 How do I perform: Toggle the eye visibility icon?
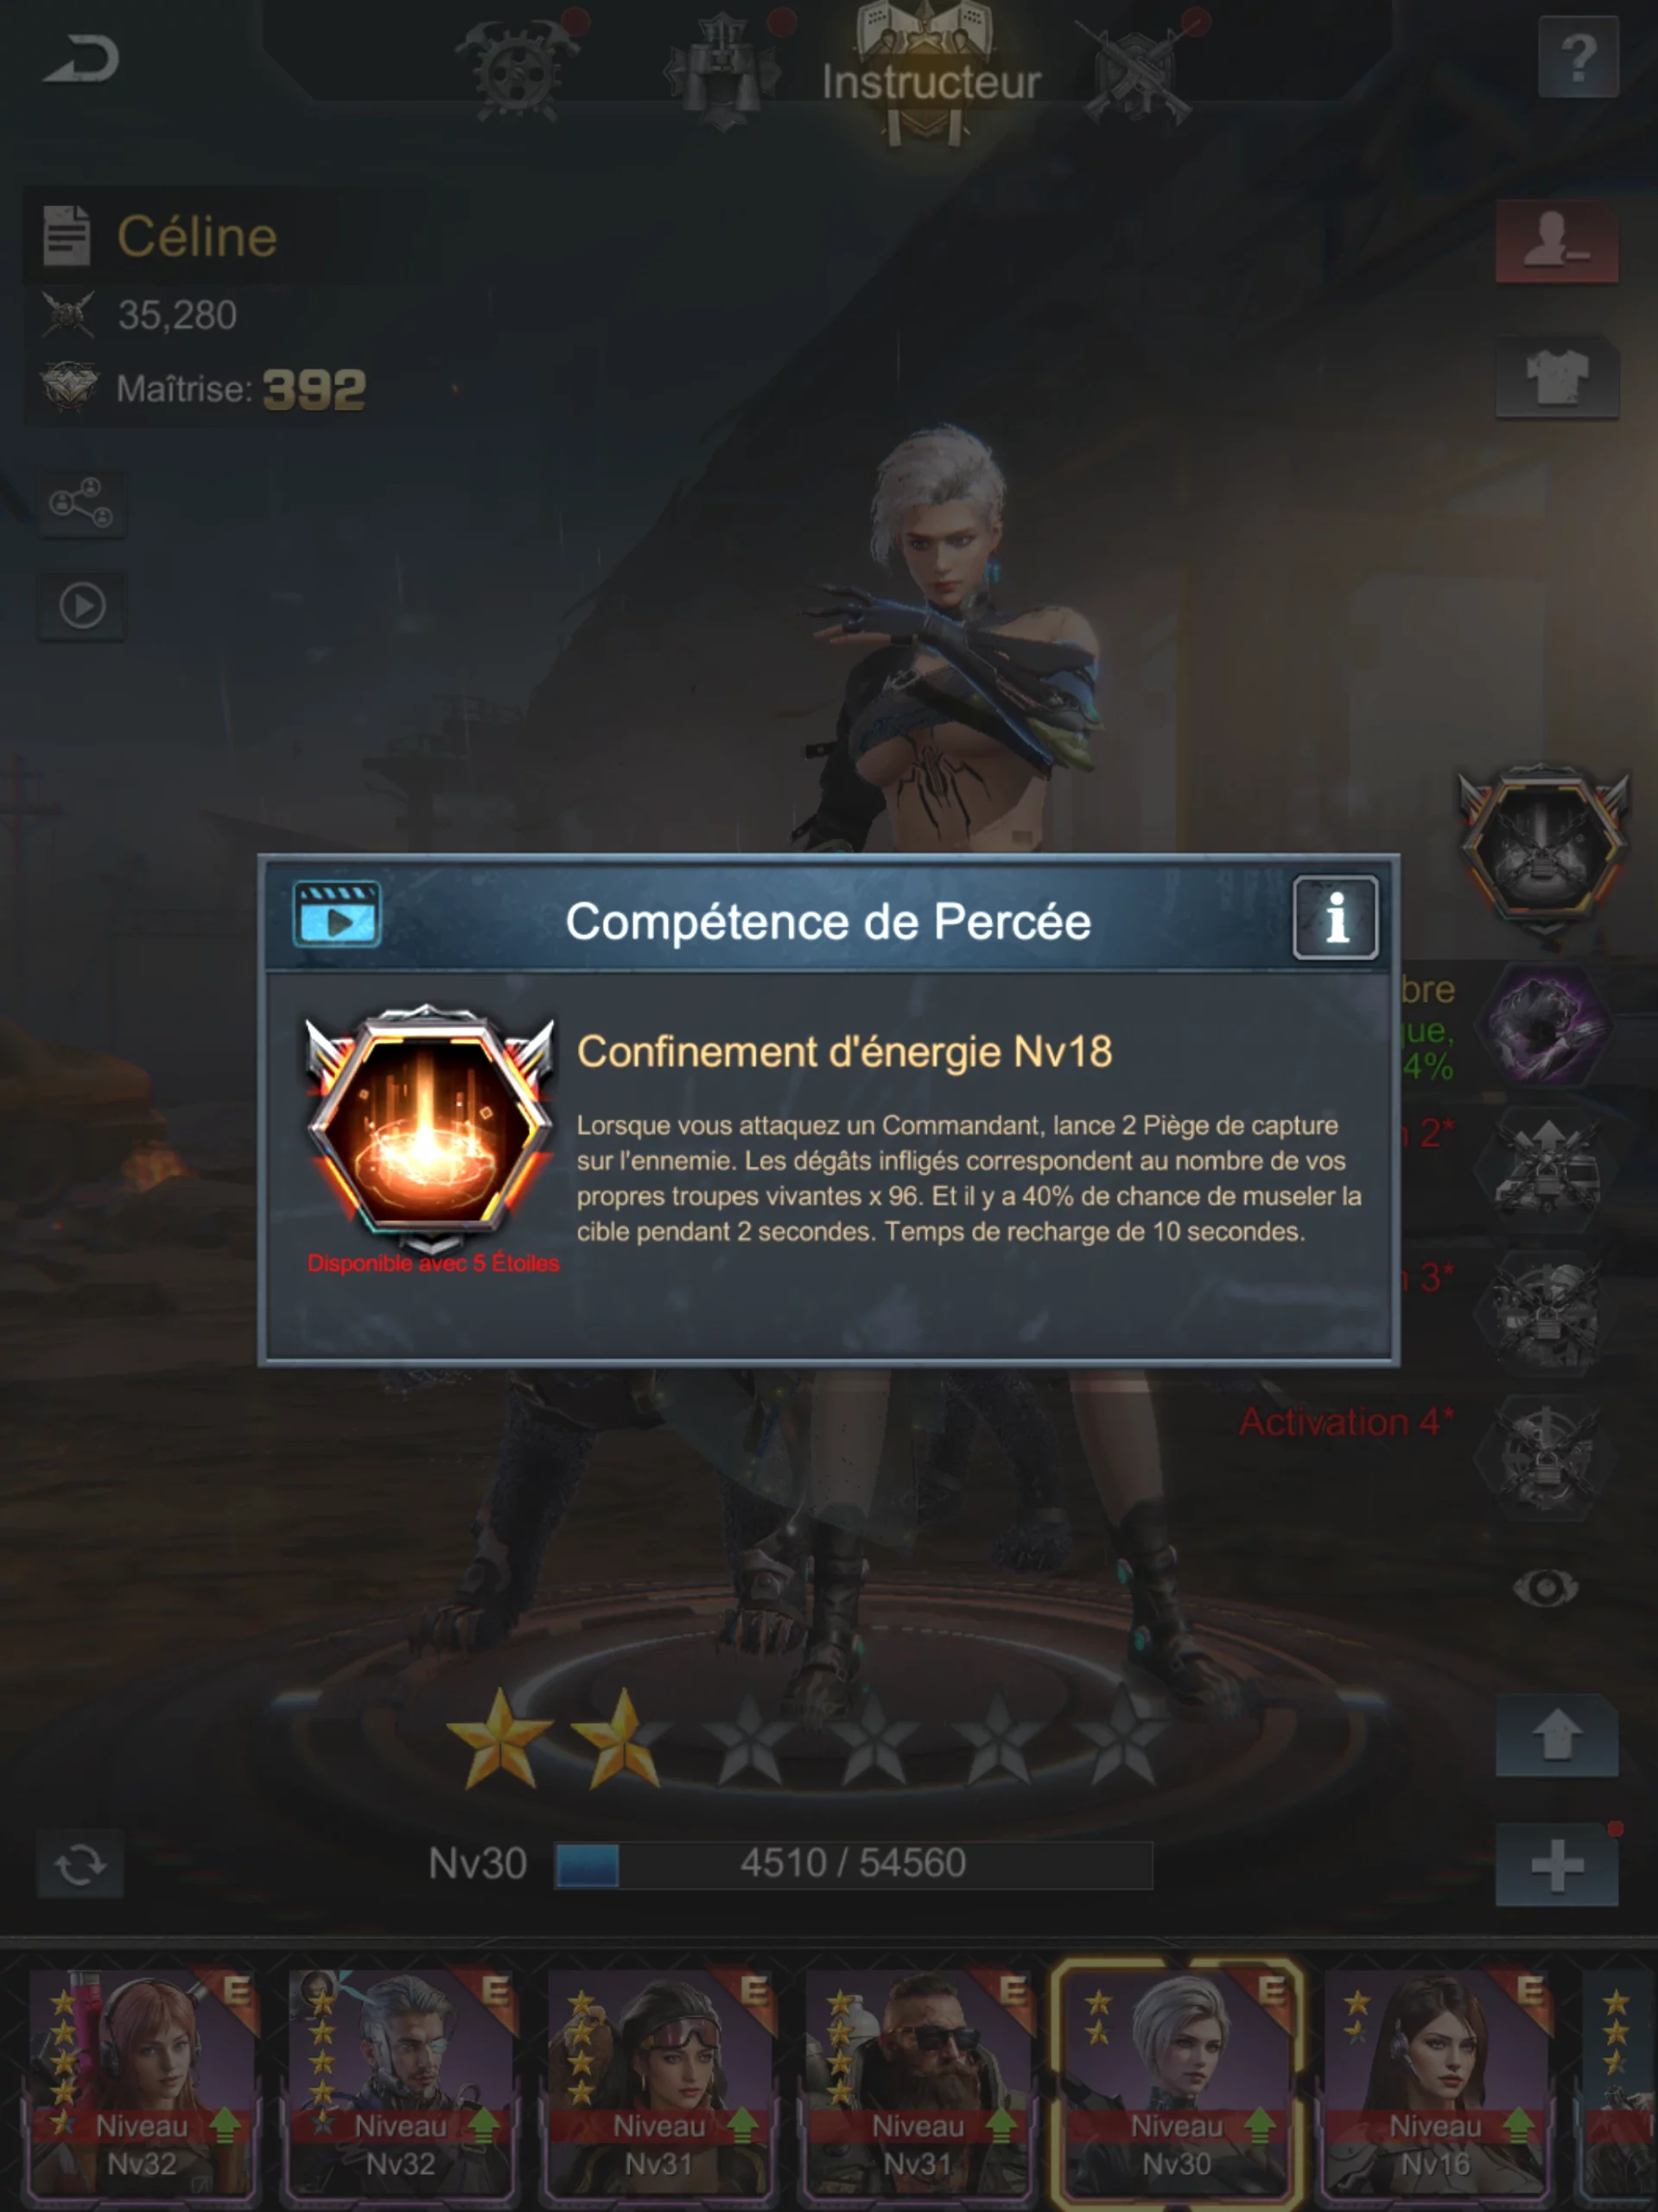tap(1546, 1587)
